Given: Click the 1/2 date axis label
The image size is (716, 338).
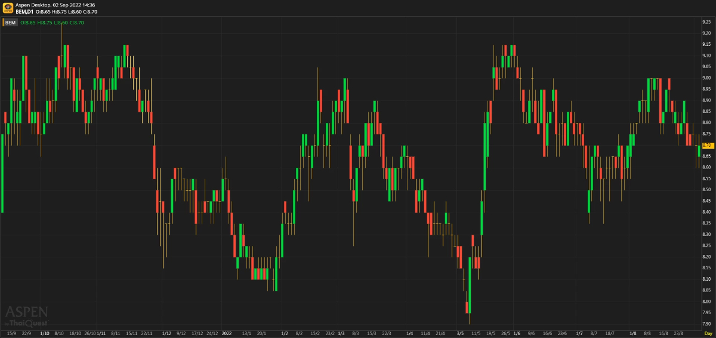Looking at the screenshot, I should coord(285,333).
